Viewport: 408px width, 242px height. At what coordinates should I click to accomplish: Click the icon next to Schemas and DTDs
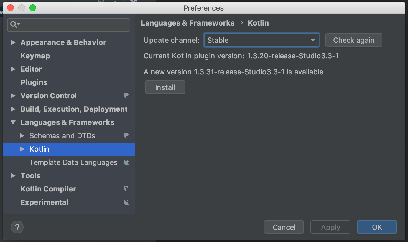click(127, 136)
